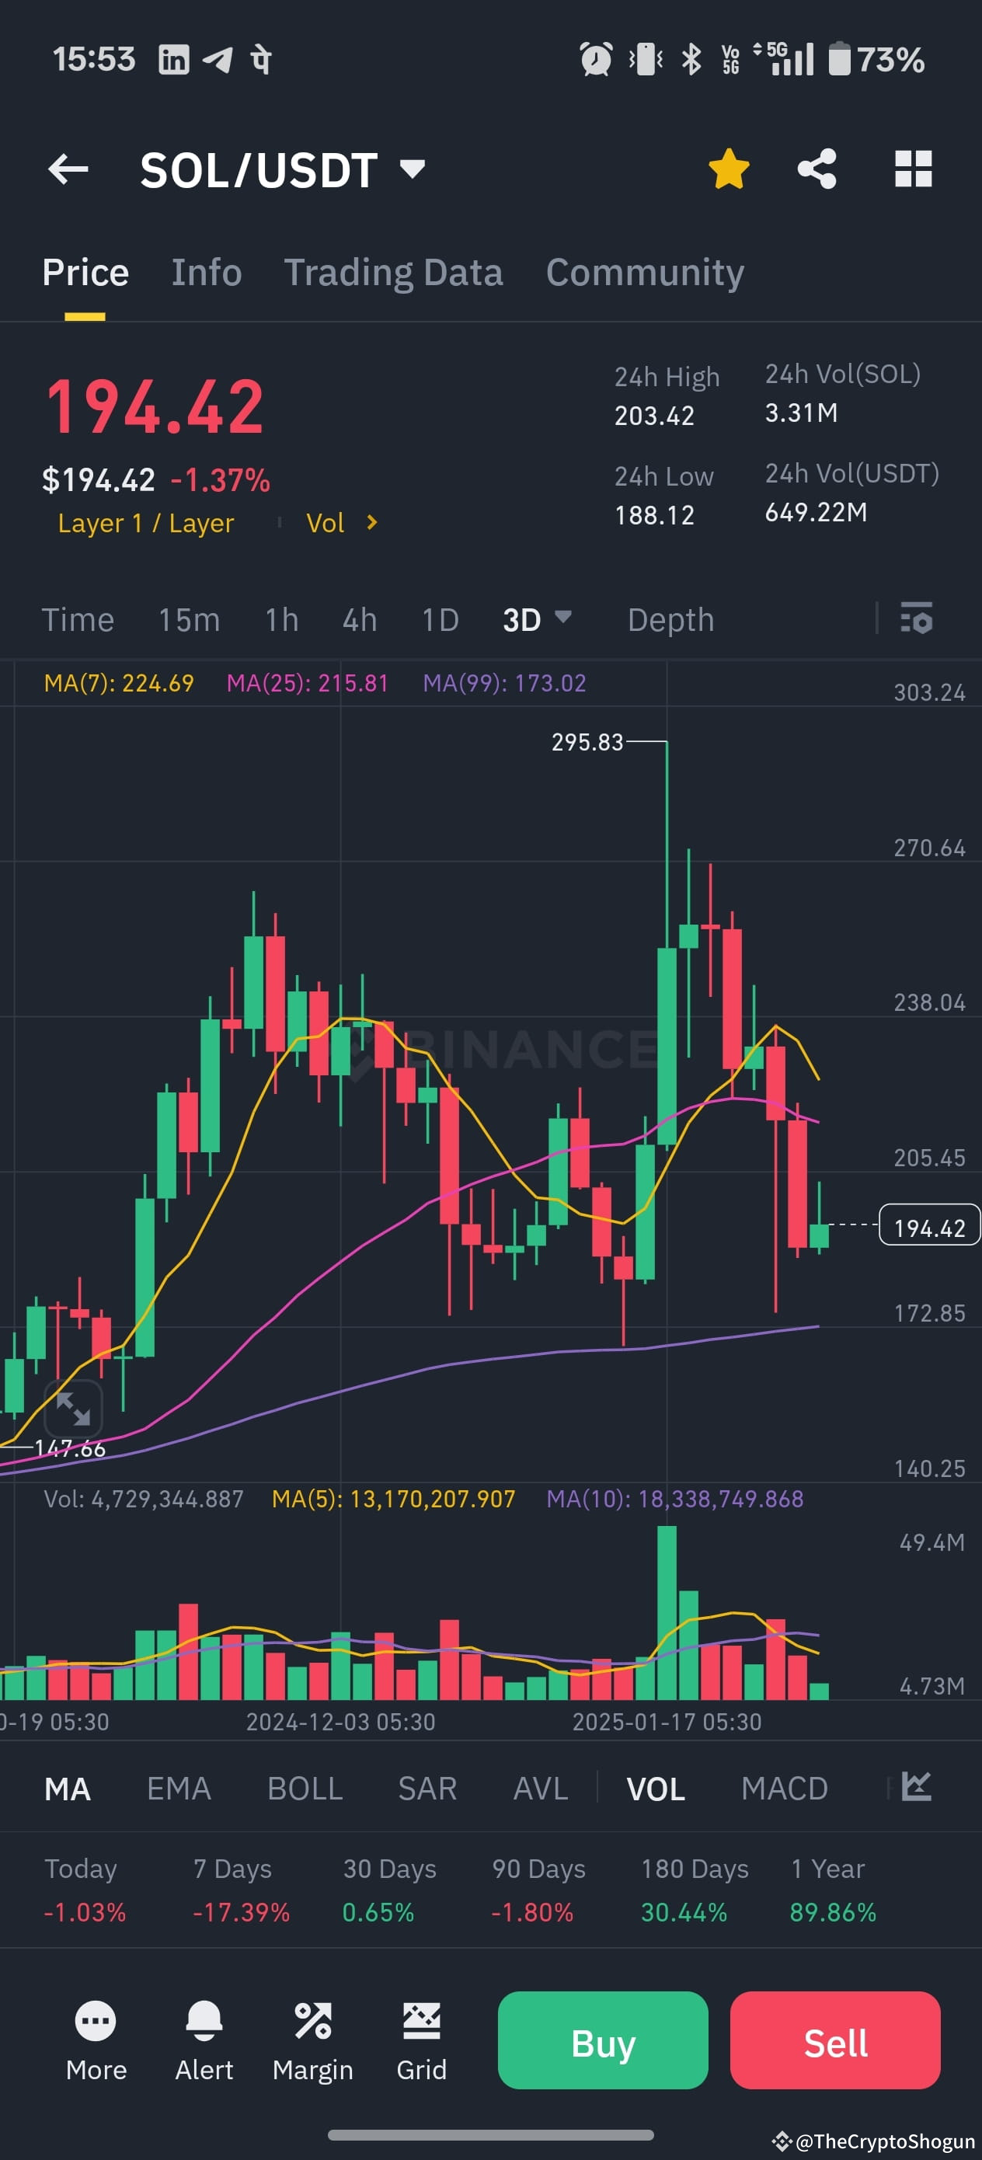This screenshot has width=982, height=2160.
Task: Toggle the BOLL indicator
Action: coord(305,1789)
